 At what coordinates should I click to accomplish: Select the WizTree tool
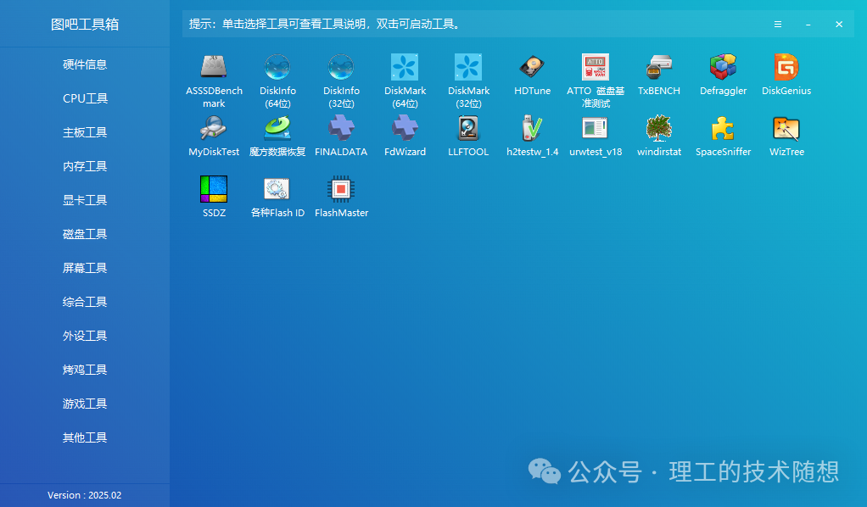(x=786, y=137)
